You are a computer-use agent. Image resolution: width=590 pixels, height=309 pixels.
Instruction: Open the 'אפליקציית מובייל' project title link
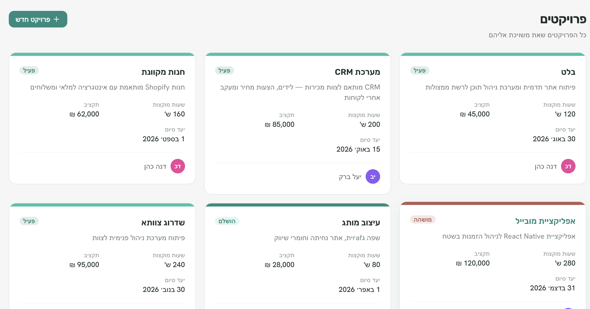pyautogui.click(x=545, y=221)
